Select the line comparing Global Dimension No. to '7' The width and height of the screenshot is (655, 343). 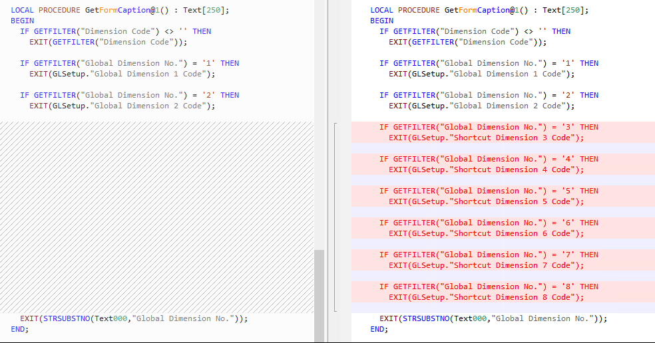(489, 255)
